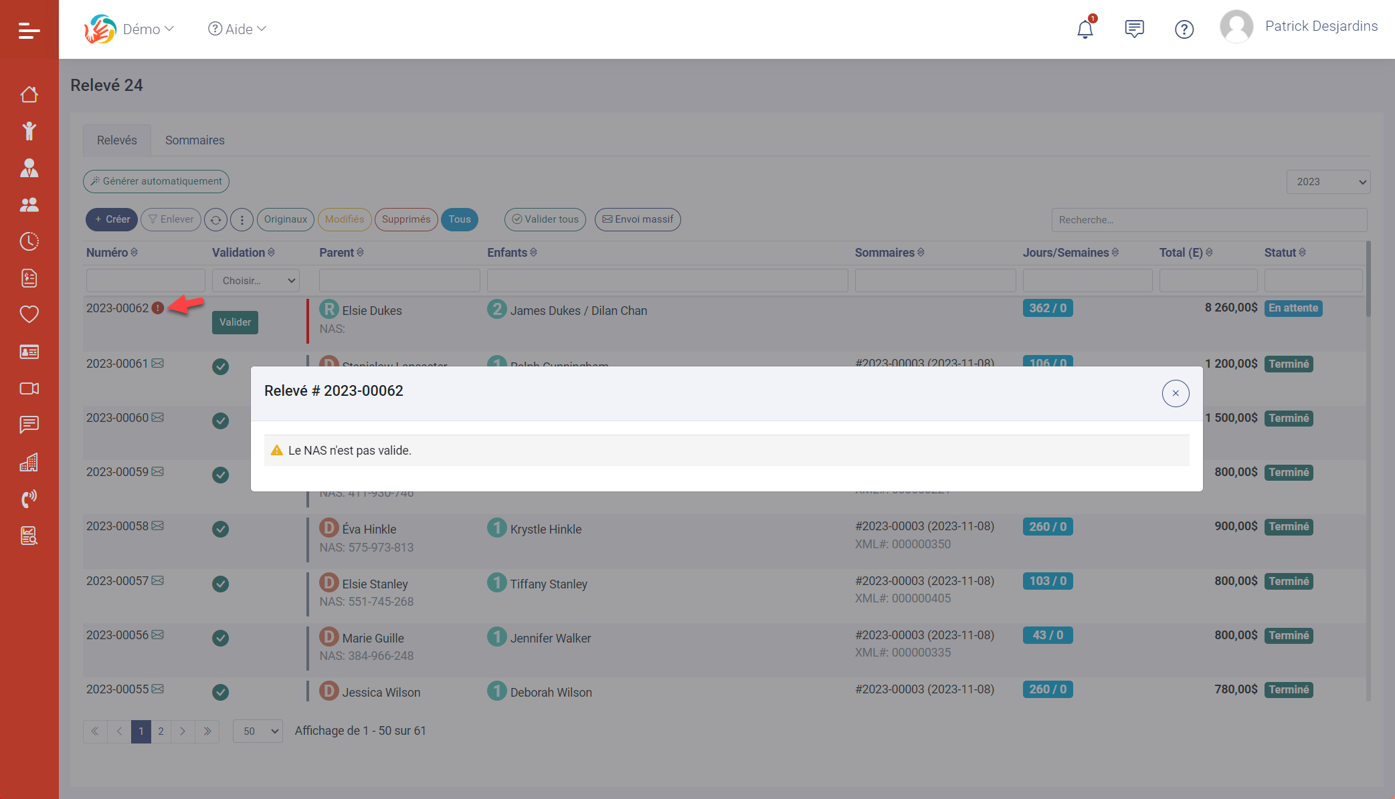Toggle the Modifiés filter pill
Image resolution: width=1395 pixels, height=799 pixels.
point(344,219)
